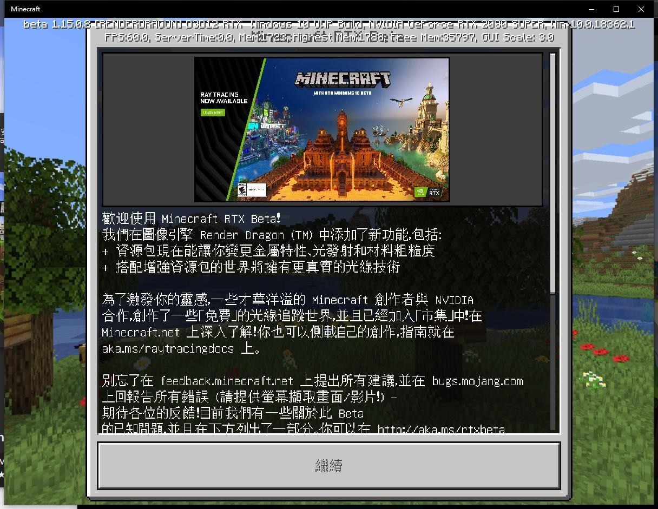Click the LEARN MORE button in banner

(x=213, y=113)
